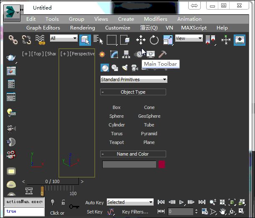Collapse the Name and Color rollout
This screenshot has height=218, width=255.
pyautogui.click(x=133, y=154)
